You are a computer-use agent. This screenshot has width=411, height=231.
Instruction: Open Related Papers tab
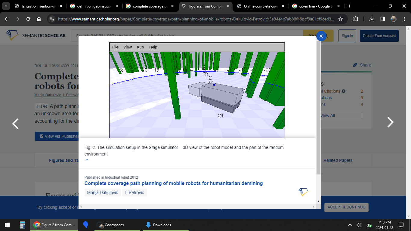click(x=338, y=160)
